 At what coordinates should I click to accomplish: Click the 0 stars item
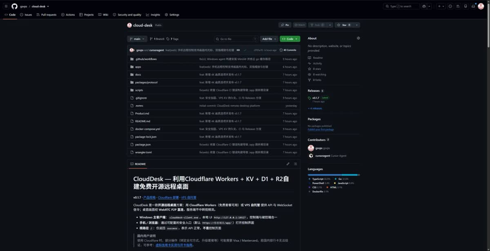click(316, 69)
